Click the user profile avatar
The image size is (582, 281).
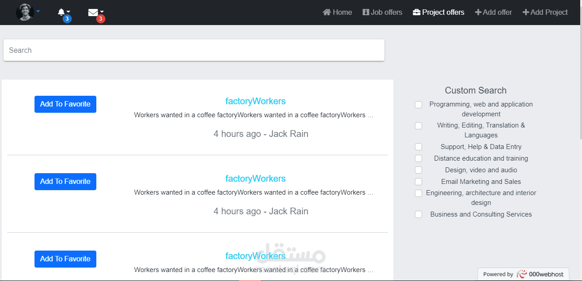point(25,12)
